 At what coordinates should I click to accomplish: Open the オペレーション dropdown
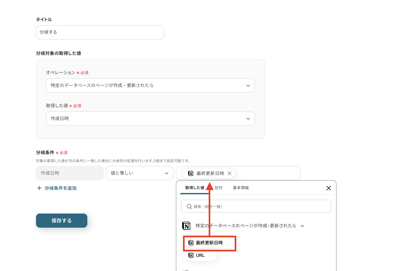pyautogui.click(x=150, y=85)
